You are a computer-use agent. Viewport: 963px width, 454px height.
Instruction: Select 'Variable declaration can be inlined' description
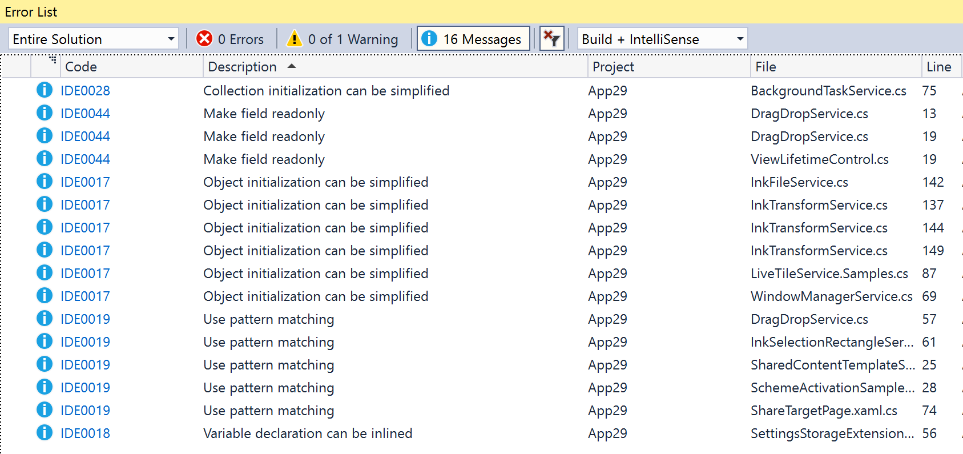coord(308,433)
